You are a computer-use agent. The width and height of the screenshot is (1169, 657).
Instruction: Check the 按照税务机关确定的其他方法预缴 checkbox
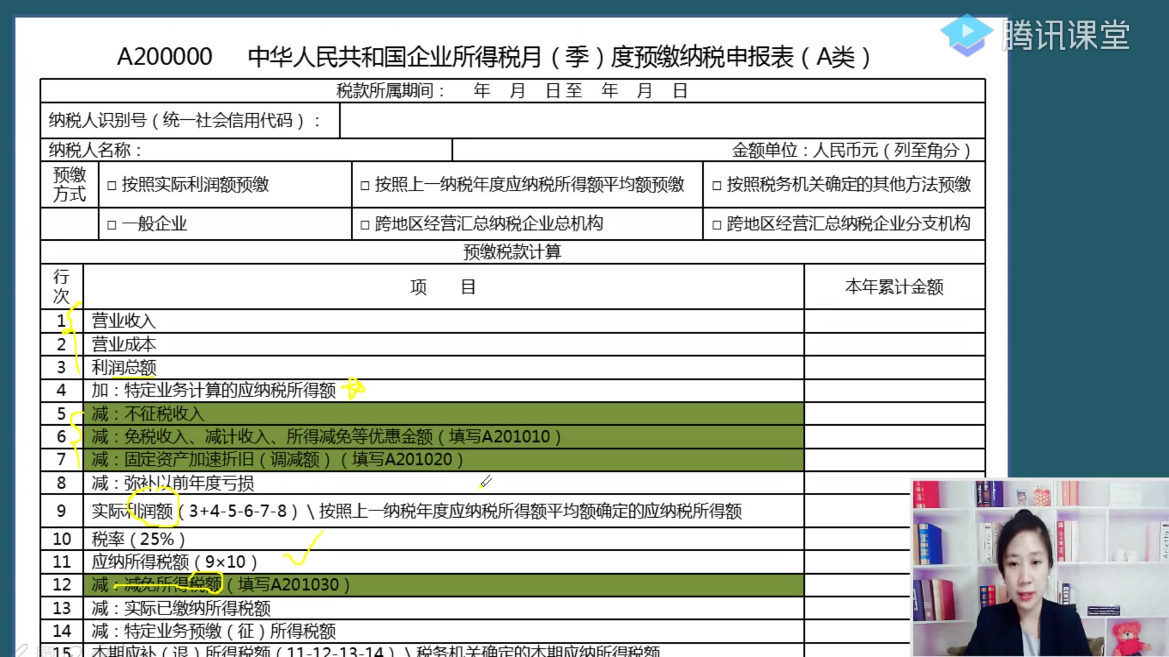tap(717, 186)
